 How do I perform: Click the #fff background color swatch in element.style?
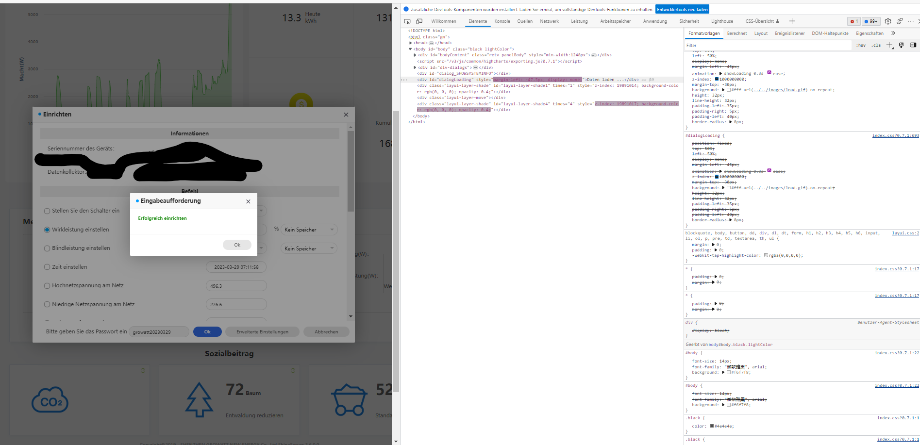tap(729, 90)
